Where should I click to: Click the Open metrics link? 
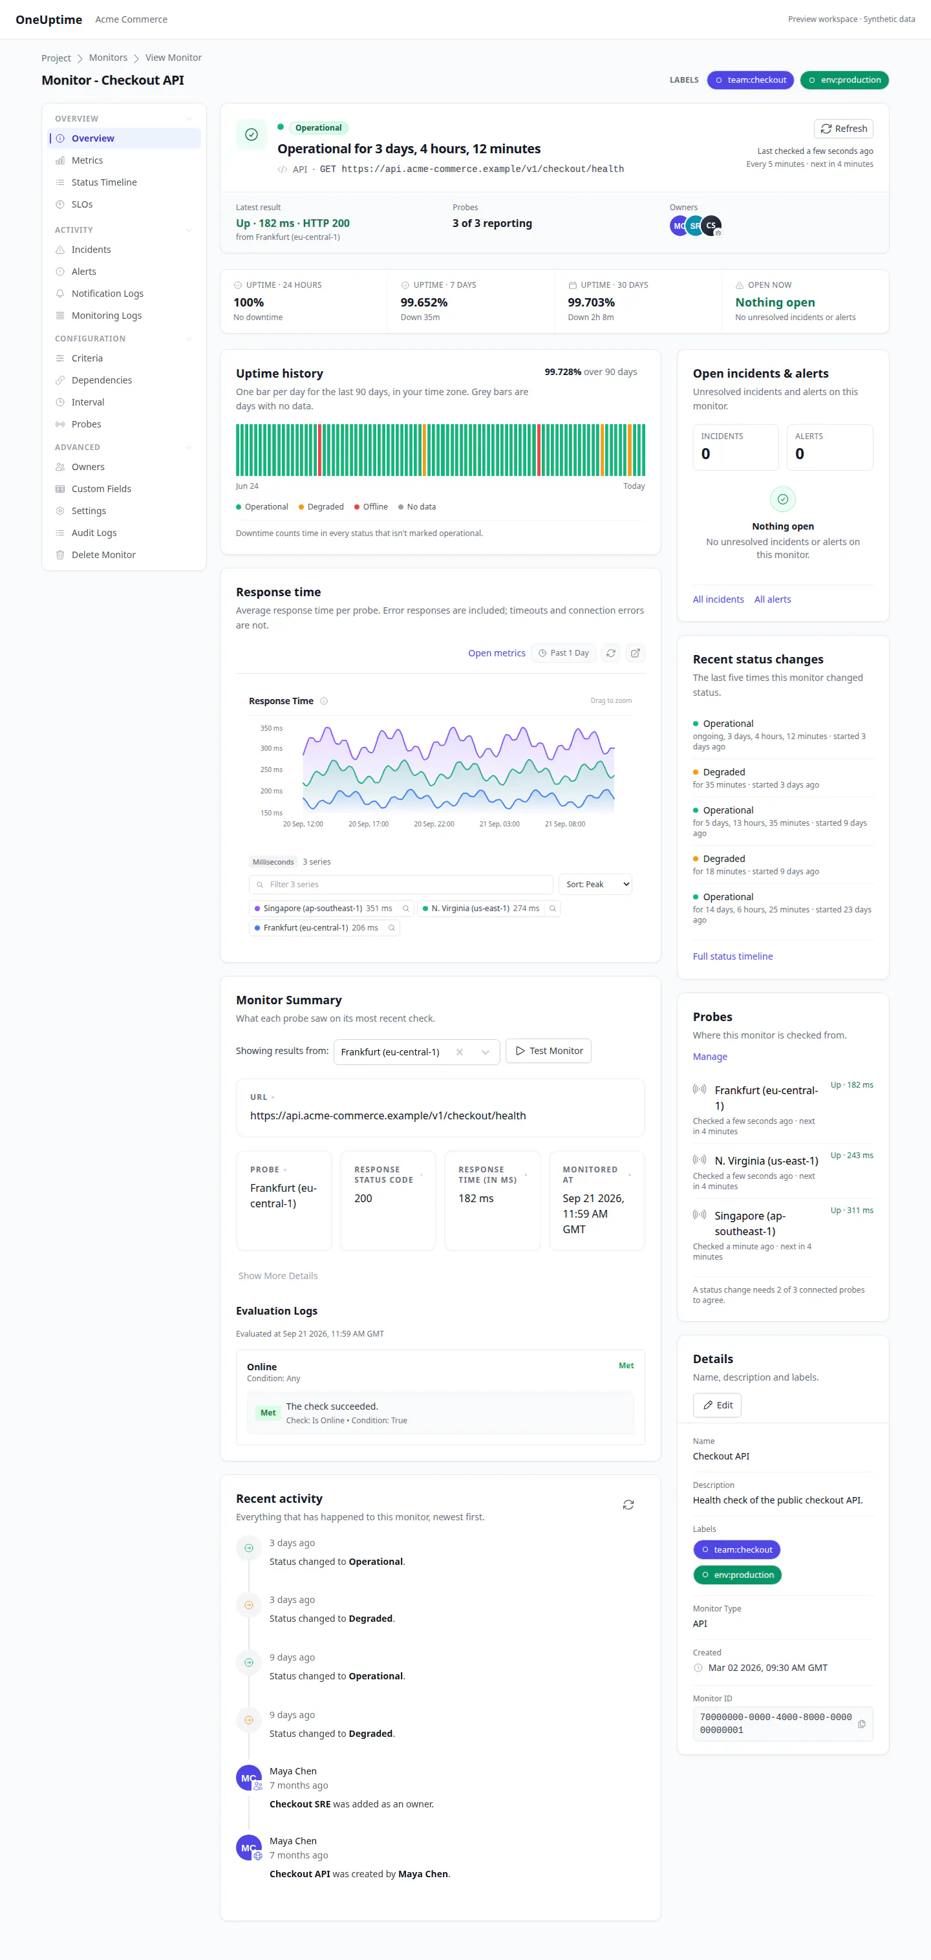tap(497, 653)
